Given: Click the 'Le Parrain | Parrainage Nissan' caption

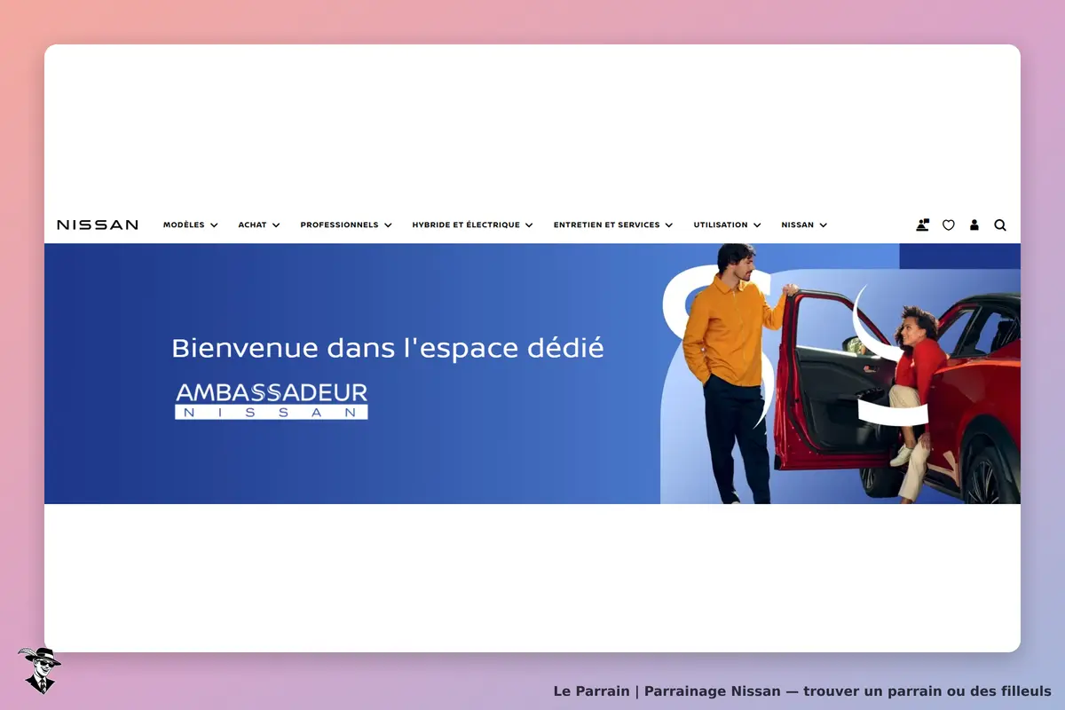Looking at the screenshot, I should tap(802, 690).
